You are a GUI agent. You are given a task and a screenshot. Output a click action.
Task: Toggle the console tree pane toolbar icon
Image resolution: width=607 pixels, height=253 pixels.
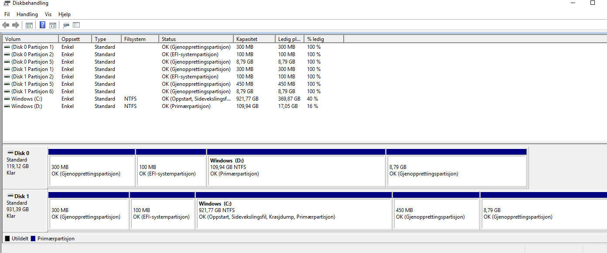coord(29,25)
